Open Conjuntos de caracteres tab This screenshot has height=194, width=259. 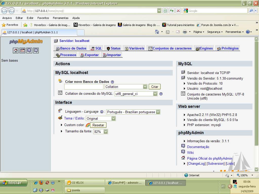click(170, 48)
